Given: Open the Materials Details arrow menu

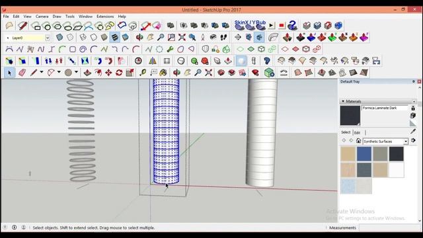Looking at the screenshot, I should pyautogui.click(x=413, y=141).
